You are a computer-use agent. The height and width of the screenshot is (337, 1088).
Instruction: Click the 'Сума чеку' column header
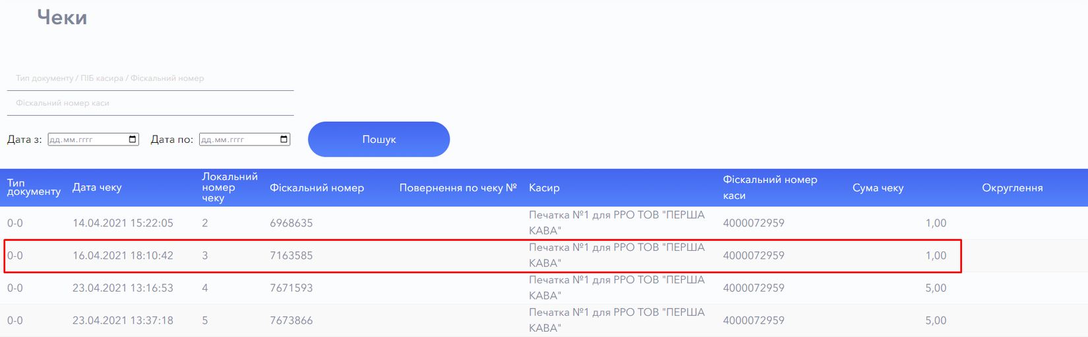(x=878, y=188)
